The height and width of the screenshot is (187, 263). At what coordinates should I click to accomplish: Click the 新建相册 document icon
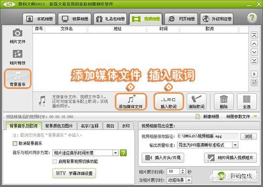[198, 116]
